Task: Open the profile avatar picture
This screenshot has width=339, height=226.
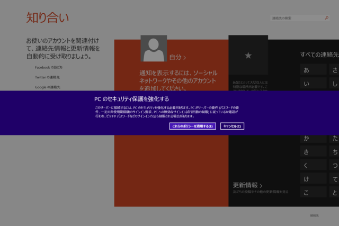Action: tap(154, 48)
